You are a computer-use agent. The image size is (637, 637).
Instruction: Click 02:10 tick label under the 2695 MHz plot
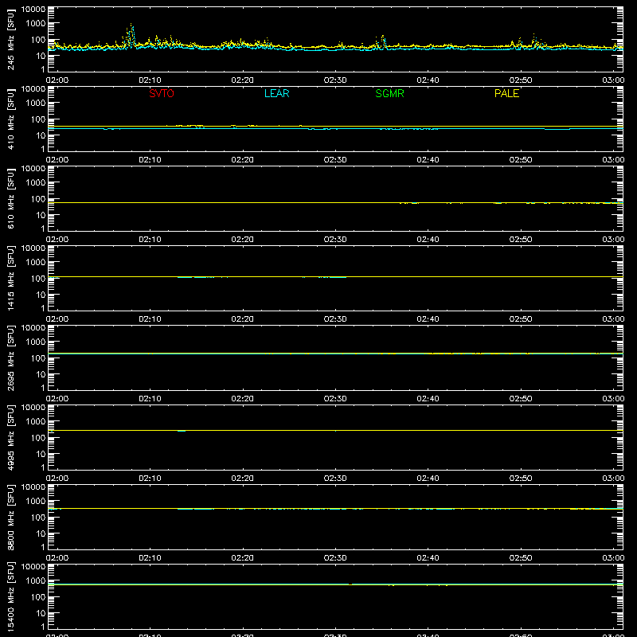click(150, 399)
